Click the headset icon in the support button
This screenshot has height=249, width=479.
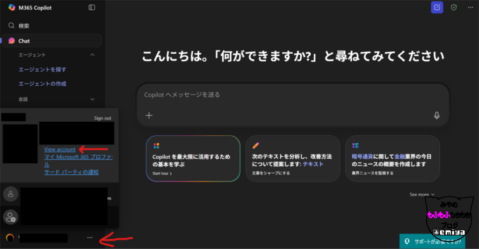[x=407, y=242]
